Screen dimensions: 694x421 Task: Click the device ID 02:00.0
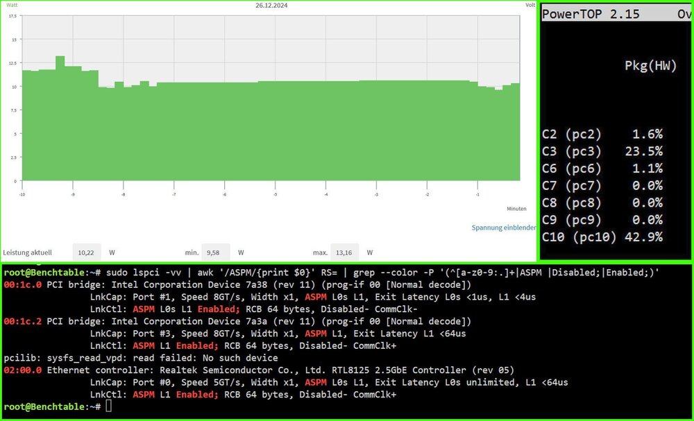23,370
